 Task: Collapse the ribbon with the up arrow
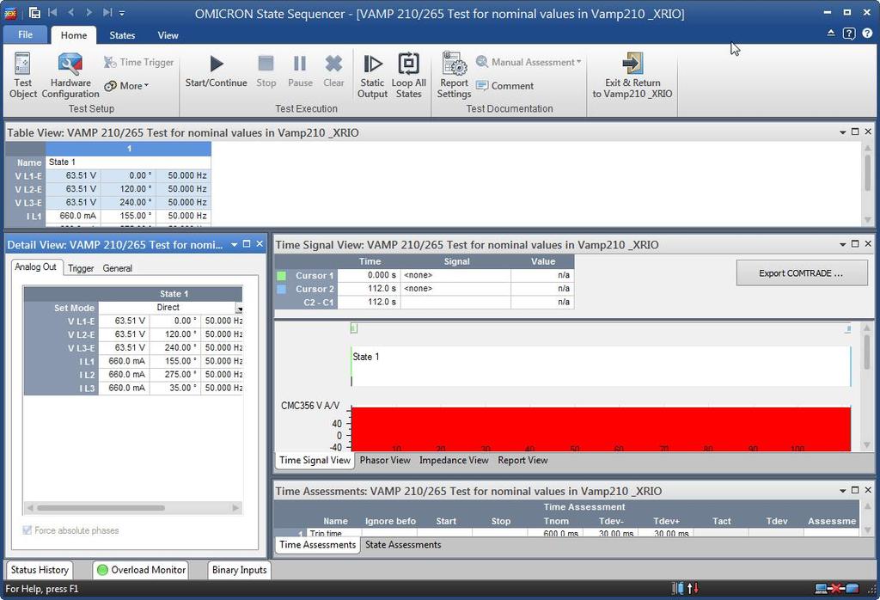[x=831, y=34]
